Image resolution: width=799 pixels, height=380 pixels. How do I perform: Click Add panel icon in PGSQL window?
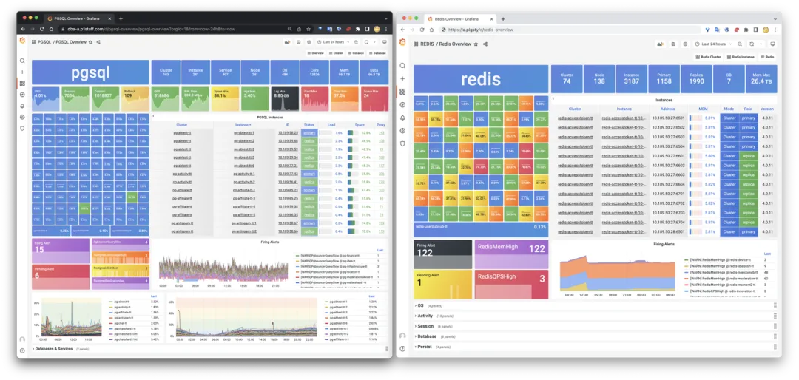point(287,42)
